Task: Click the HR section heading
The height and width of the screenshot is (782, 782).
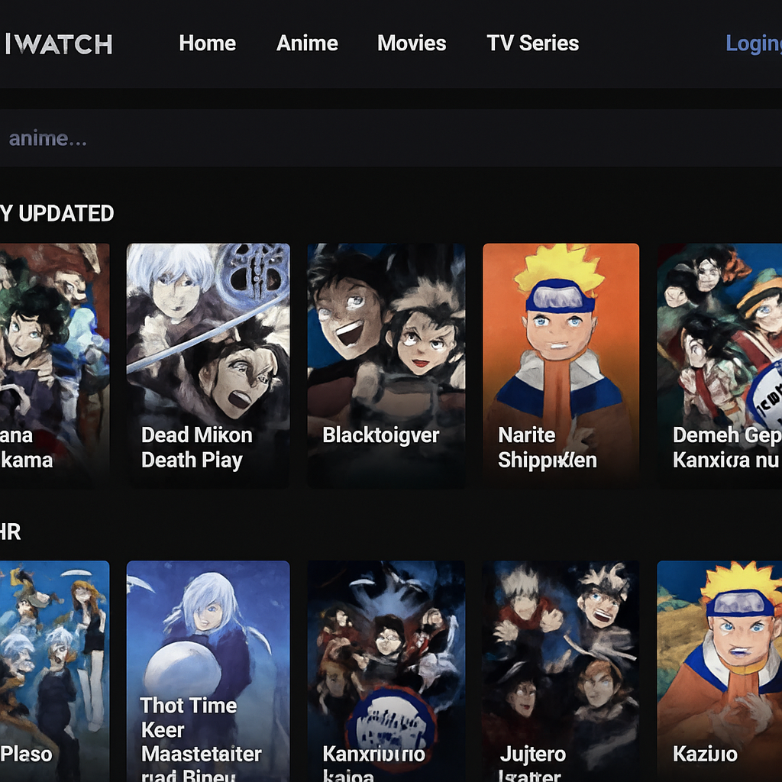Action: pyautogui.click(x=11, y=532)
